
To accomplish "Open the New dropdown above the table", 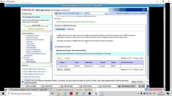I will 60,58.
